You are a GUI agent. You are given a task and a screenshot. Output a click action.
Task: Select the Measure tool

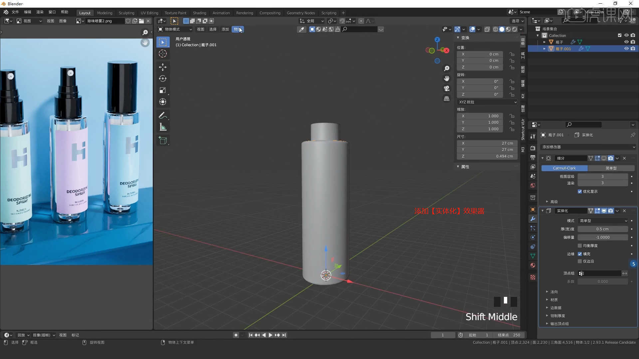click(163, 127)
